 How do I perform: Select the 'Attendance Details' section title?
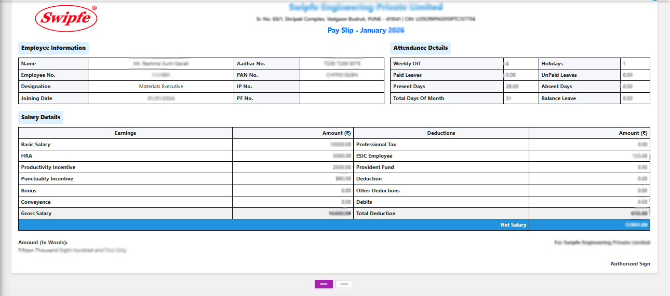421,48
